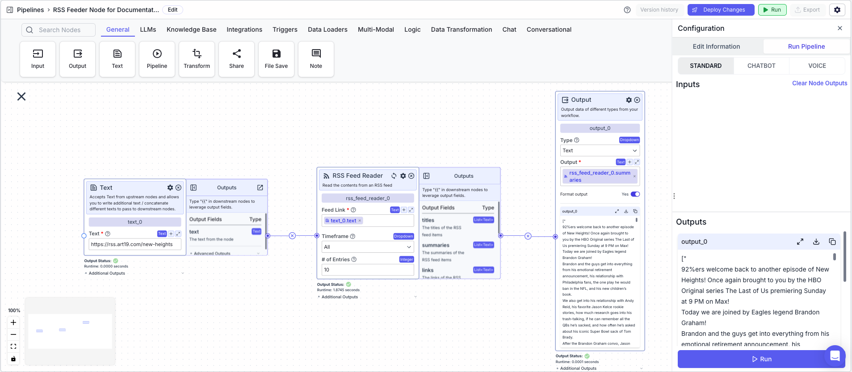Download output_0 result inside Output node
This screenshot has width=852, height=372.
pos(626,211)
